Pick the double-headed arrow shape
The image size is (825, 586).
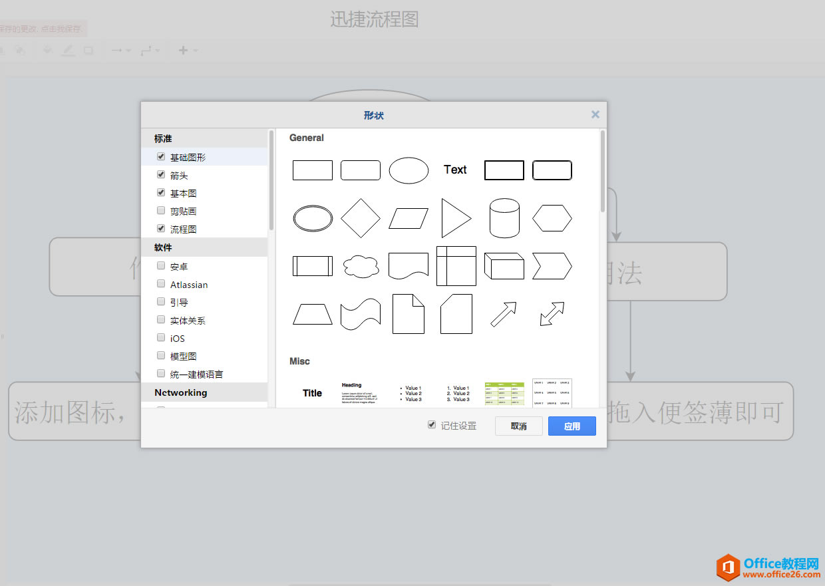tap(552, 314)
